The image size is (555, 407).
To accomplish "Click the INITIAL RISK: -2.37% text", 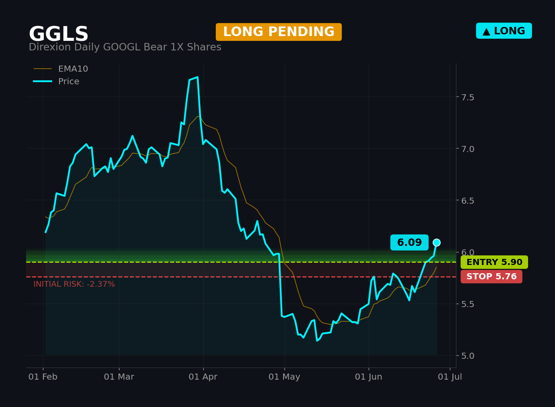I will (74, 285).
